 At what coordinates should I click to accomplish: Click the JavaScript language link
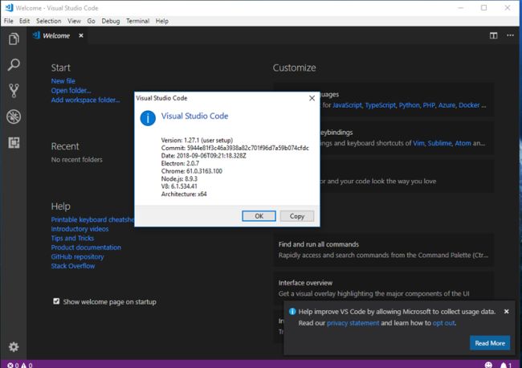point(347,105)
